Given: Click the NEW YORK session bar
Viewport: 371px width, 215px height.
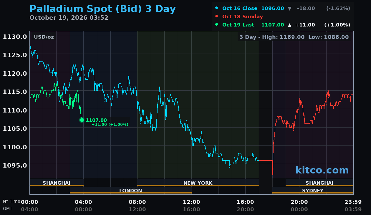Looking at the screenshot, I should (x=198, y=183).
